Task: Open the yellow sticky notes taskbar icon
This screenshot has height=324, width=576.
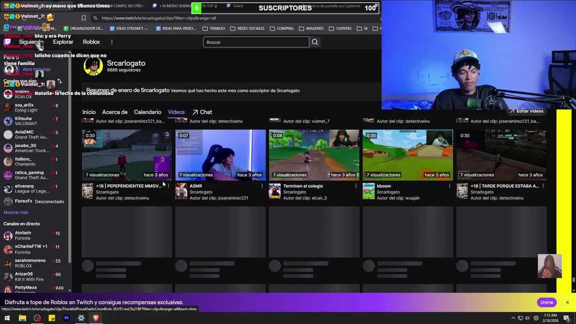Action: (52, 318)
